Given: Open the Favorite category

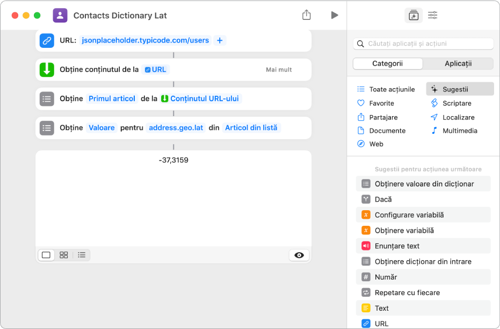Looking at the screenshot, I should click(x=381, y=103).
